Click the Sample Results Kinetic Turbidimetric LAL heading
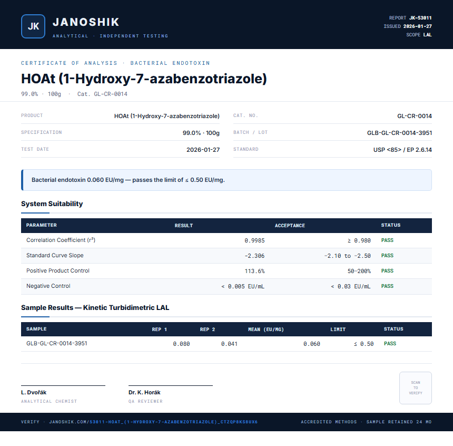 point(95,307)
